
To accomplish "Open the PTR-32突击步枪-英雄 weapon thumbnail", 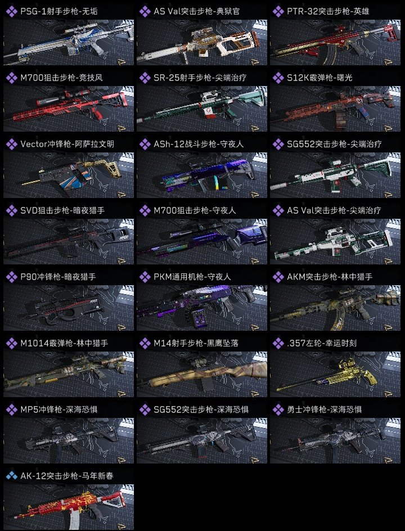I will click(335, 42).
